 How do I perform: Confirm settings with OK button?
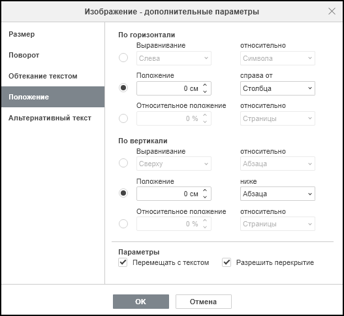[x=141, y=302]
